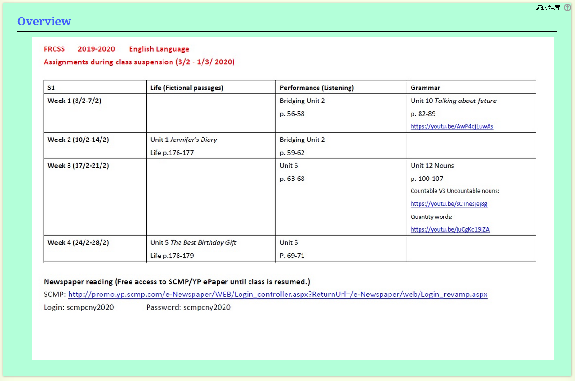The image size is (575, 381).
Task: Click the Login scmpcny2020 text
Action: tap(79, 307)
